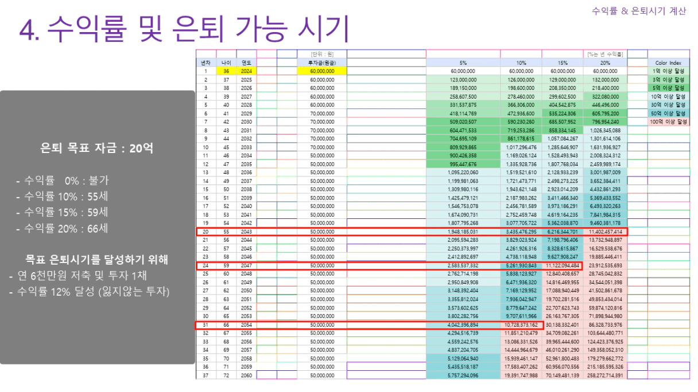Image resolution: width=698 pixels, height=392 pixels.
Task: Click the yellow age cell '36'
Action: click(x=226, y=71)
